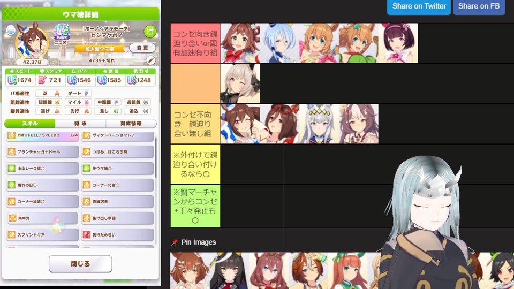Click the 根性 stat value 1585
514x289 pixels.
tap(114, 80)
